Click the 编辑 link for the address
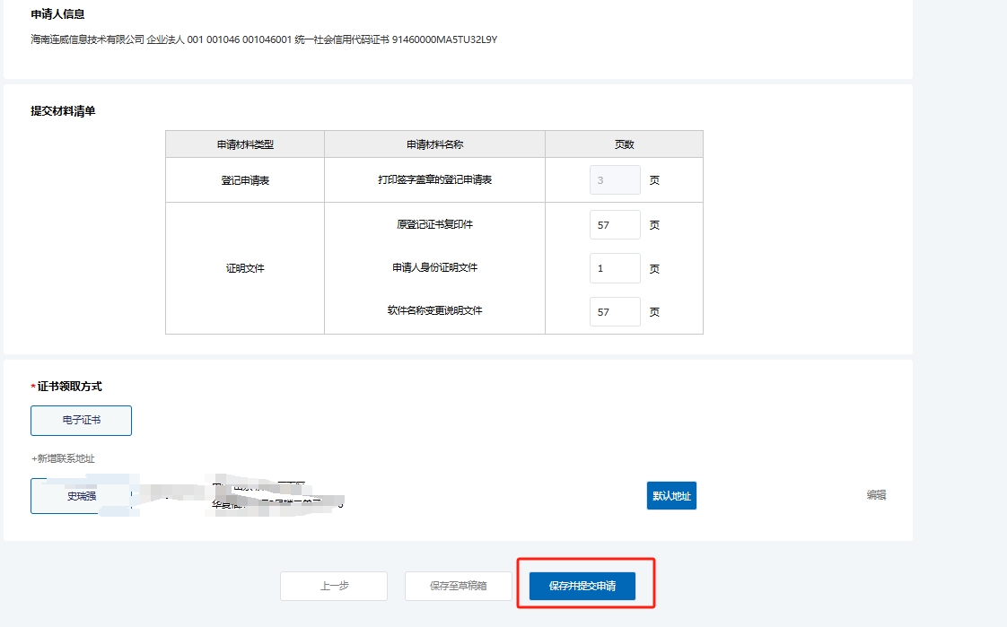The height and width of the screenshot is (627, 1007). point(876,494)
